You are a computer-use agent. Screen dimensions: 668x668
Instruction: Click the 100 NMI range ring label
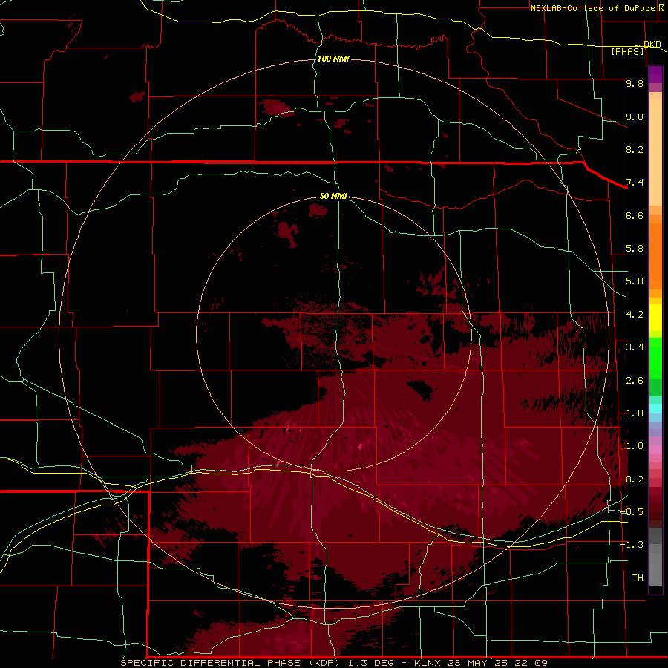(333, 59)
